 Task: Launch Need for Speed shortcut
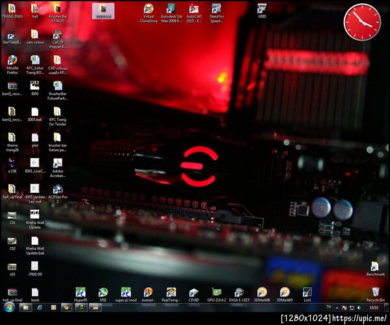[216, 14]
